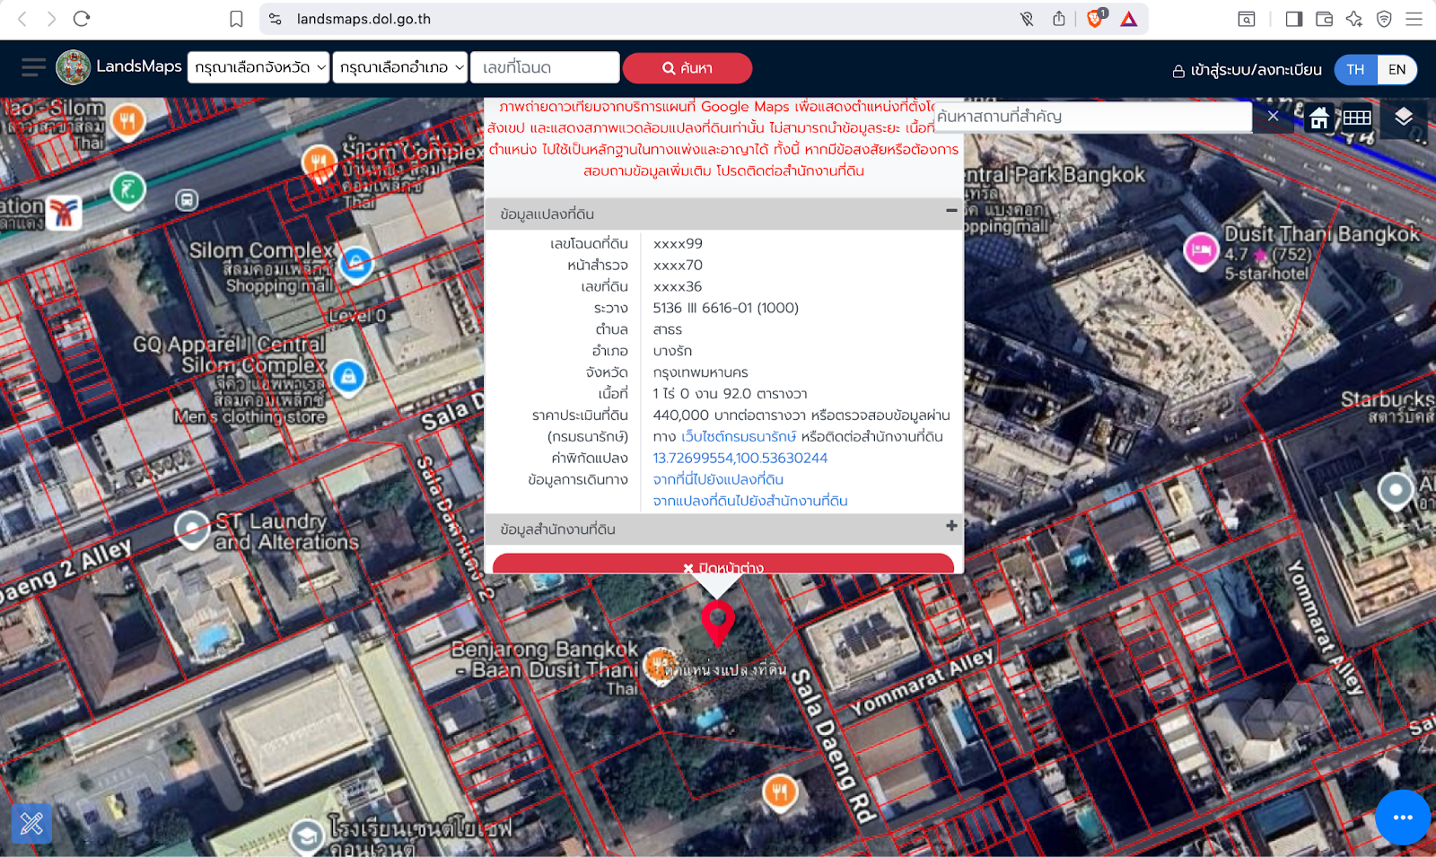Open the map layers icon
Image resolution: width=1436 pixels, height=857 pixels.
1404,117
